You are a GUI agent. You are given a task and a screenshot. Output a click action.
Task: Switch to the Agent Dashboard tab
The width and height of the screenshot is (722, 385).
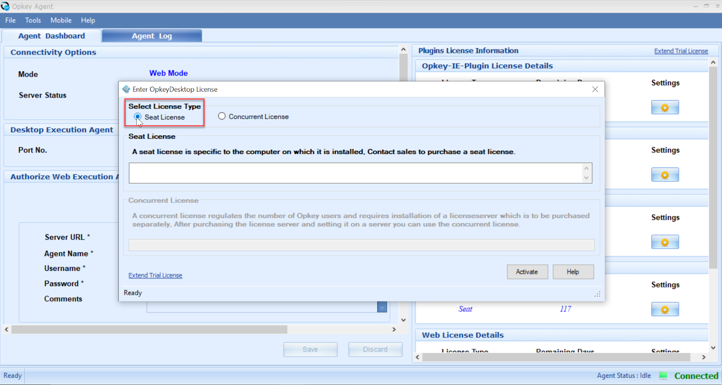coord(51,36)
